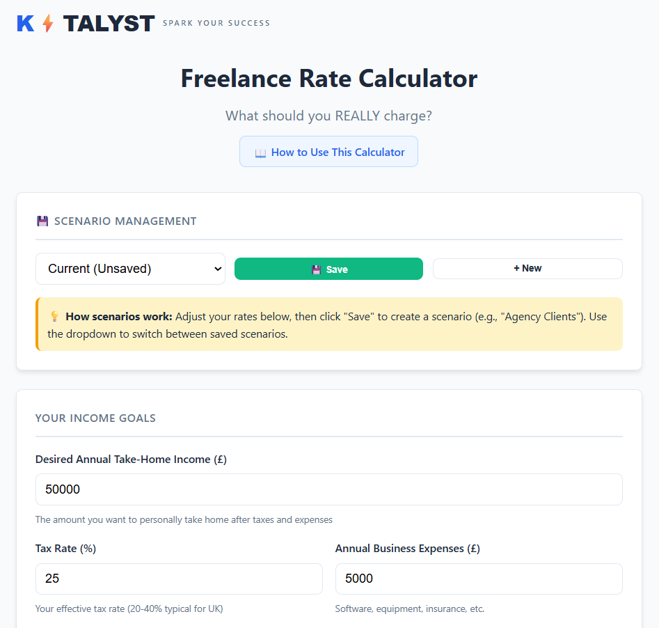Click the floppy disk icon on the Save button
Viewport: 659px width, 628px height.
(316, 269)
